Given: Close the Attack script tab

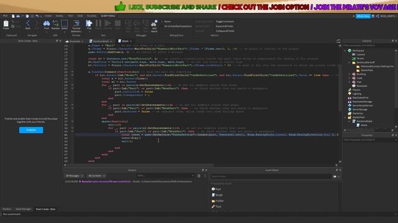Looking at the screenshot, I should [x=131, y=42].
